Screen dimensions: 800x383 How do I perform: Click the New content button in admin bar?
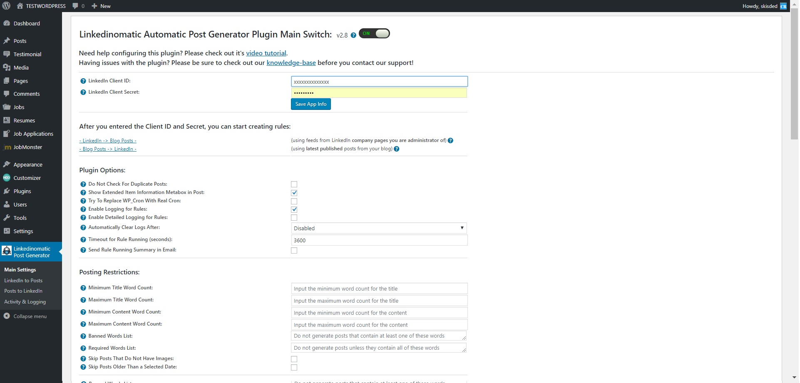[101, 6]
